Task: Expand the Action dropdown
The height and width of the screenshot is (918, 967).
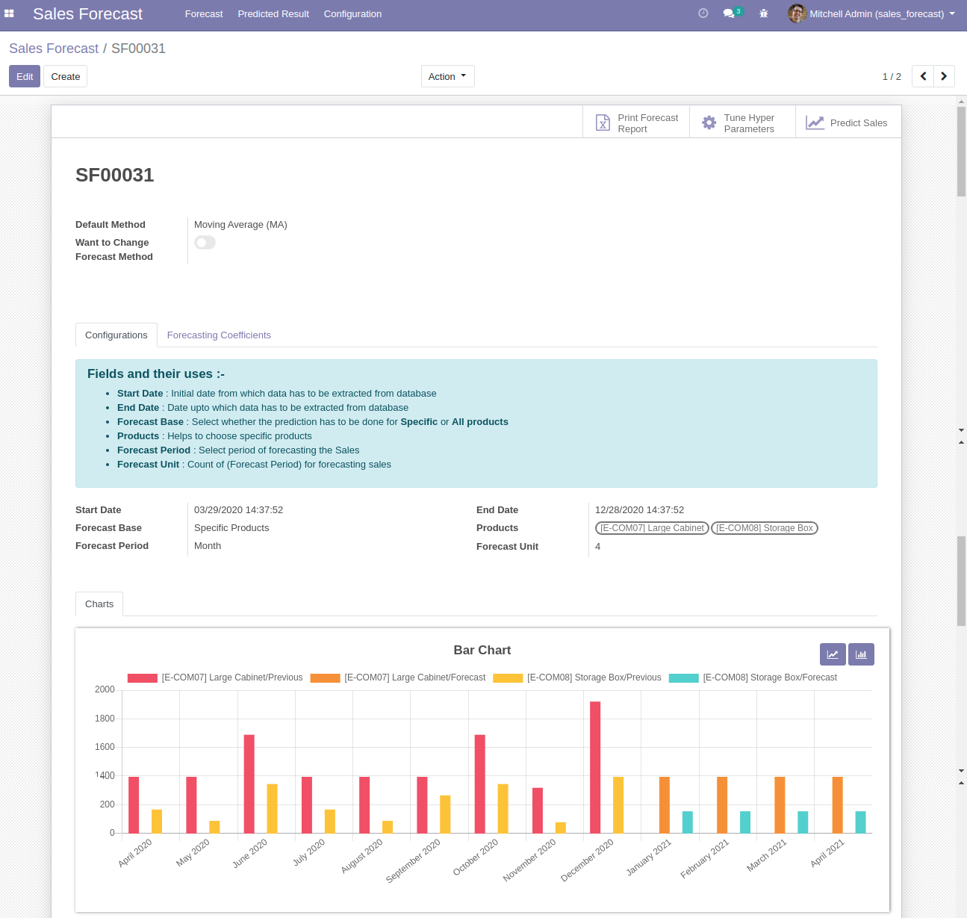Action: pyautogui.click(x=447, y=76)
